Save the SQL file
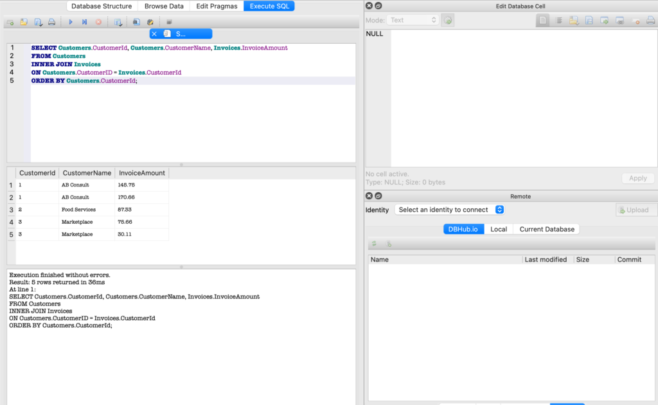The width and height of the screenshot is (658, 405). [x=38, y=22]
